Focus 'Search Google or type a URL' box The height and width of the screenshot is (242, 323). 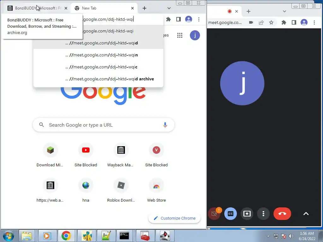[103, 125]
